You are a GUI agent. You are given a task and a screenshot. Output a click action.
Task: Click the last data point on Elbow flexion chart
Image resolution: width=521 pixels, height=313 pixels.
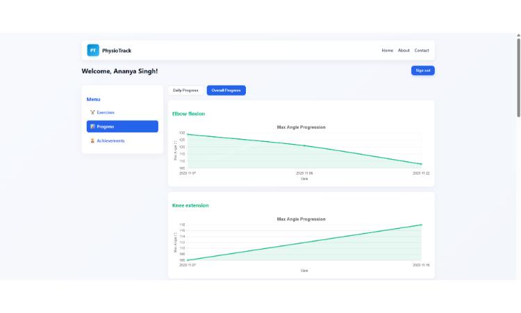click(x=422, y=164)
